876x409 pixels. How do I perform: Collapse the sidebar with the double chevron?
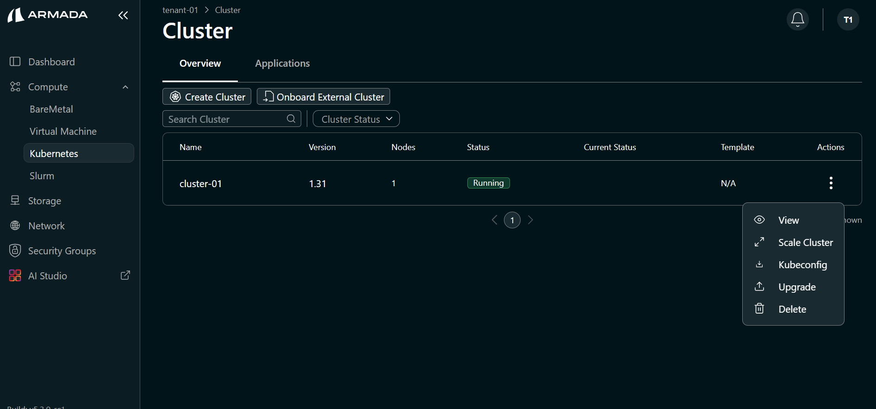(123, 15)
